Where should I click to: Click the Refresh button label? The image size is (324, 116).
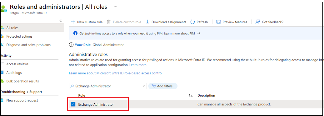coord(202,22)
